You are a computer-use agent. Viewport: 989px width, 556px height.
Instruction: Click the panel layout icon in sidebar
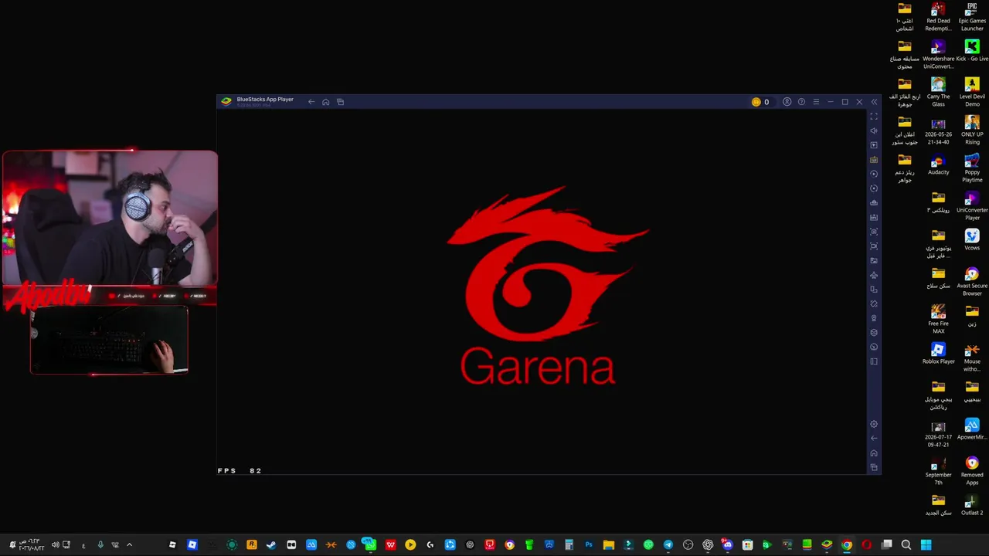pos(874,361)
